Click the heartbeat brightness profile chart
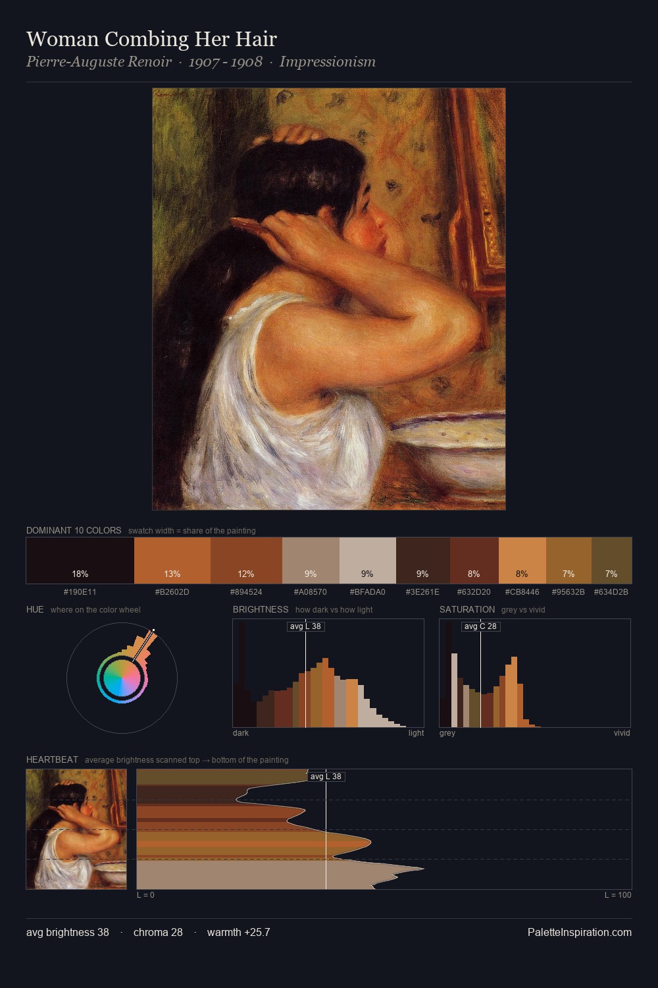This screenshot has width=658, height=988. tap(384, 829)
